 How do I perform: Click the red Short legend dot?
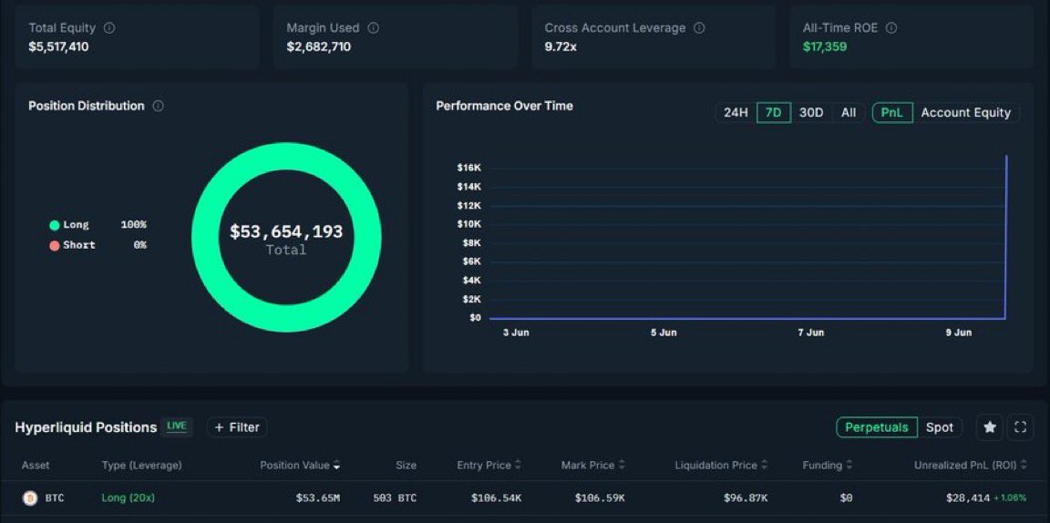[55, 246]
